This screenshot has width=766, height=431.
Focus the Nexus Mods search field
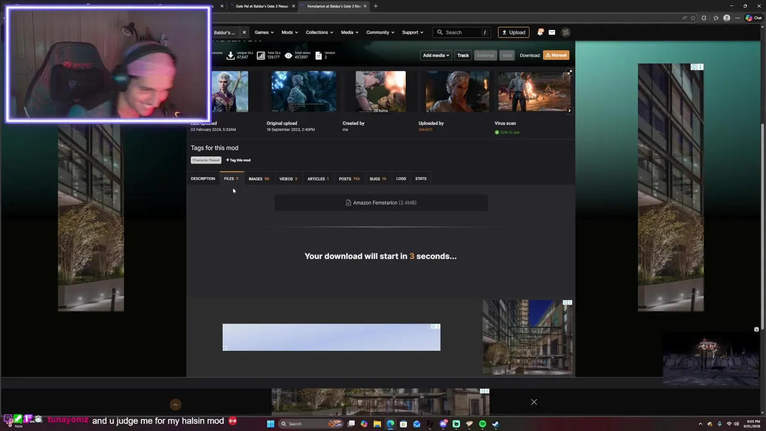point(462,32)
